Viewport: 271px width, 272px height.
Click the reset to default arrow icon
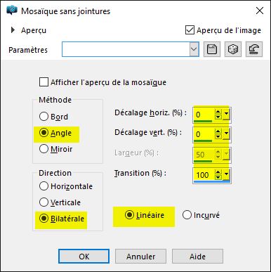[254, 49]
